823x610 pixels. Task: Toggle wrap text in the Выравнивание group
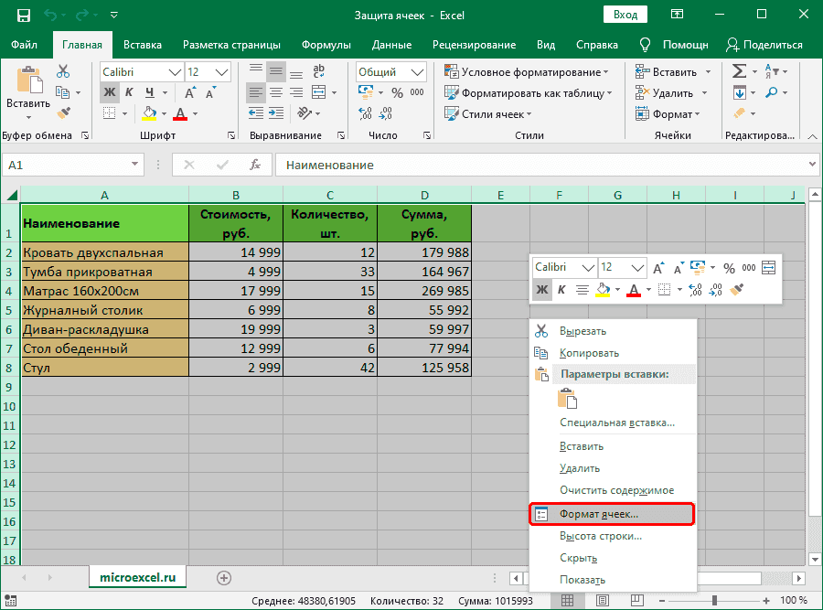[x=317, y=71]
